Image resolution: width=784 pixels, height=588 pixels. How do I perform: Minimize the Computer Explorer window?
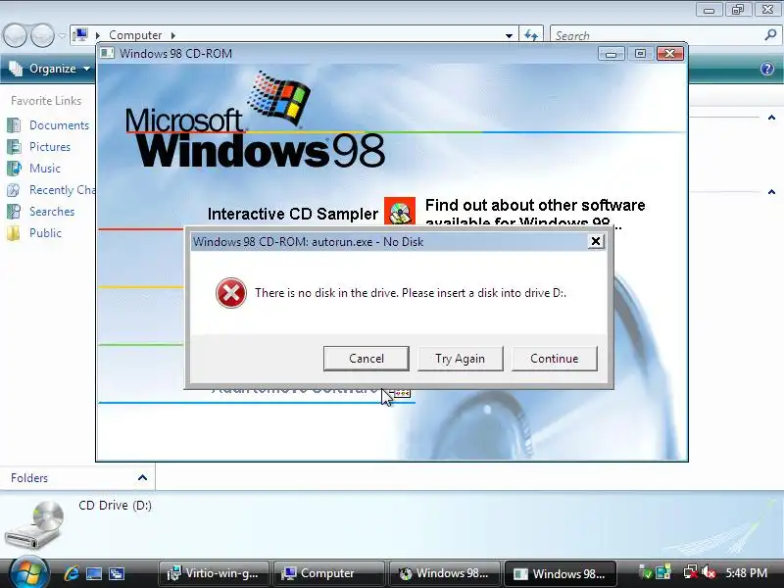pyautogui.click(x=709, y=10)
